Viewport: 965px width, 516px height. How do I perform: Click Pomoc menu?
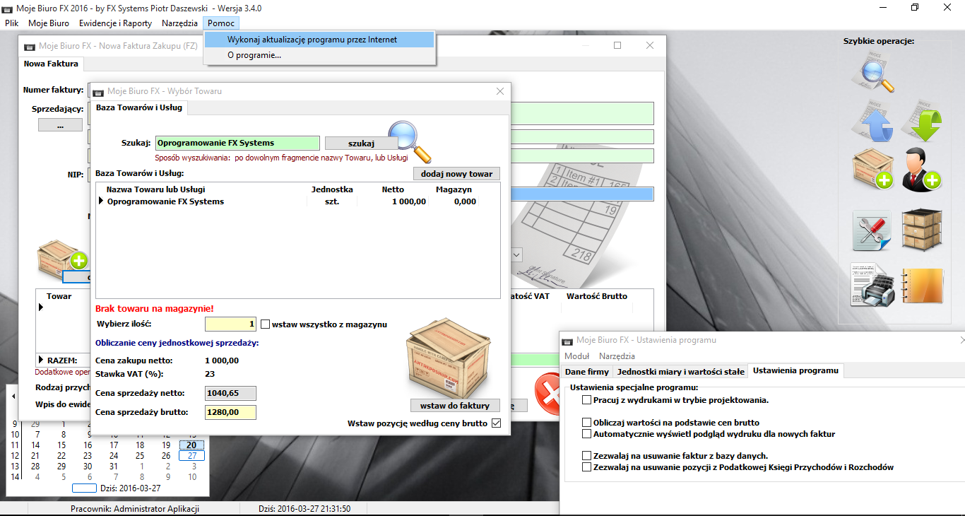click(221, 23)
